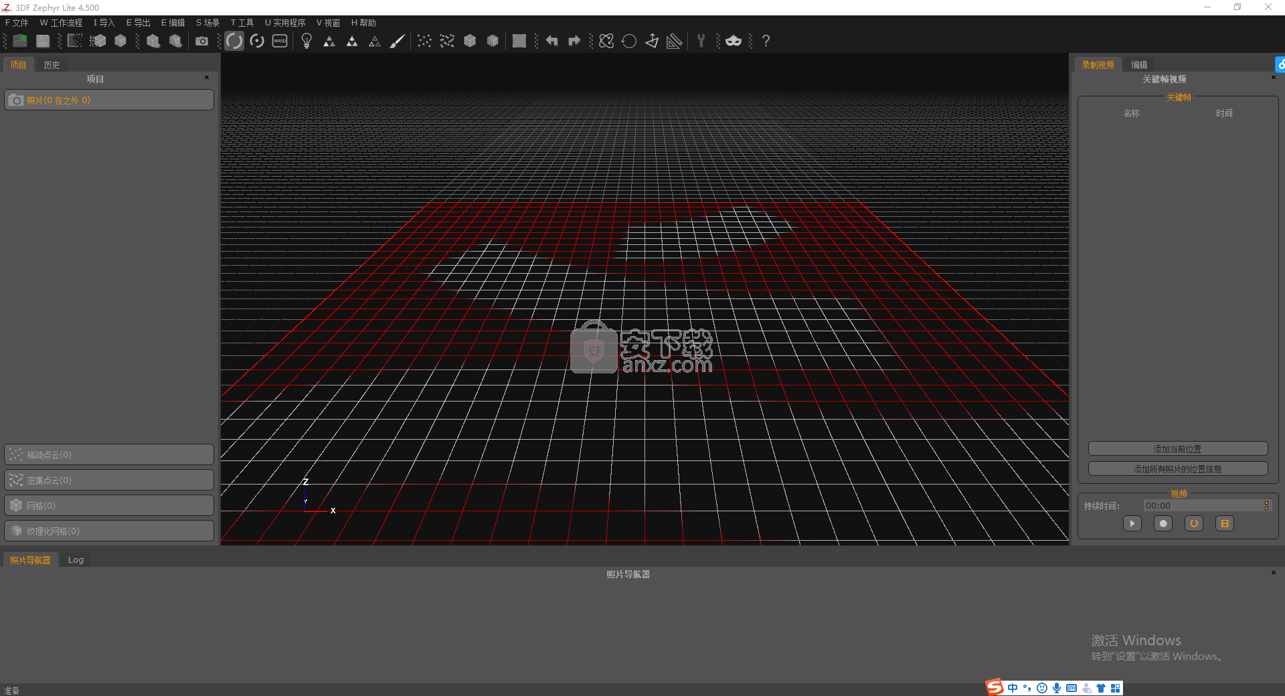The height and width of the screenshot is (696, 1285).
Task: Click the circular rotate object icon
Action: click(x=629, y=41)
